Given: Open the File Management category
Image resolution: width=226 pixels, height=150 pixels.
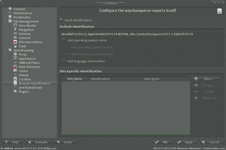Looking at the screenshot, I should click(26, 21).
